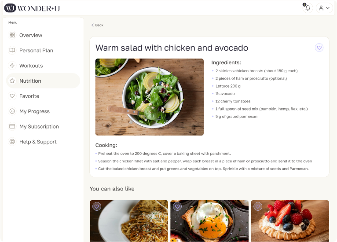Image resolution: width=337 pixels, height=242 pixels.
Task: Click the Workouts lightning bolt icon
Action: pyautogui.click(x=12, y=66)
